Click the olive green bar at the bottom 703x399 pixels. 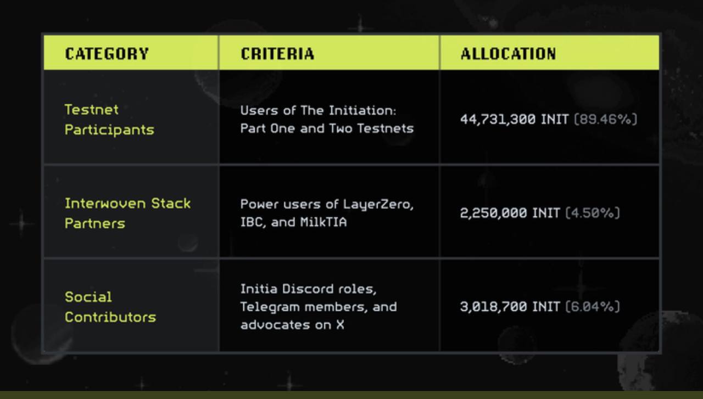click(x=351, y=395)
